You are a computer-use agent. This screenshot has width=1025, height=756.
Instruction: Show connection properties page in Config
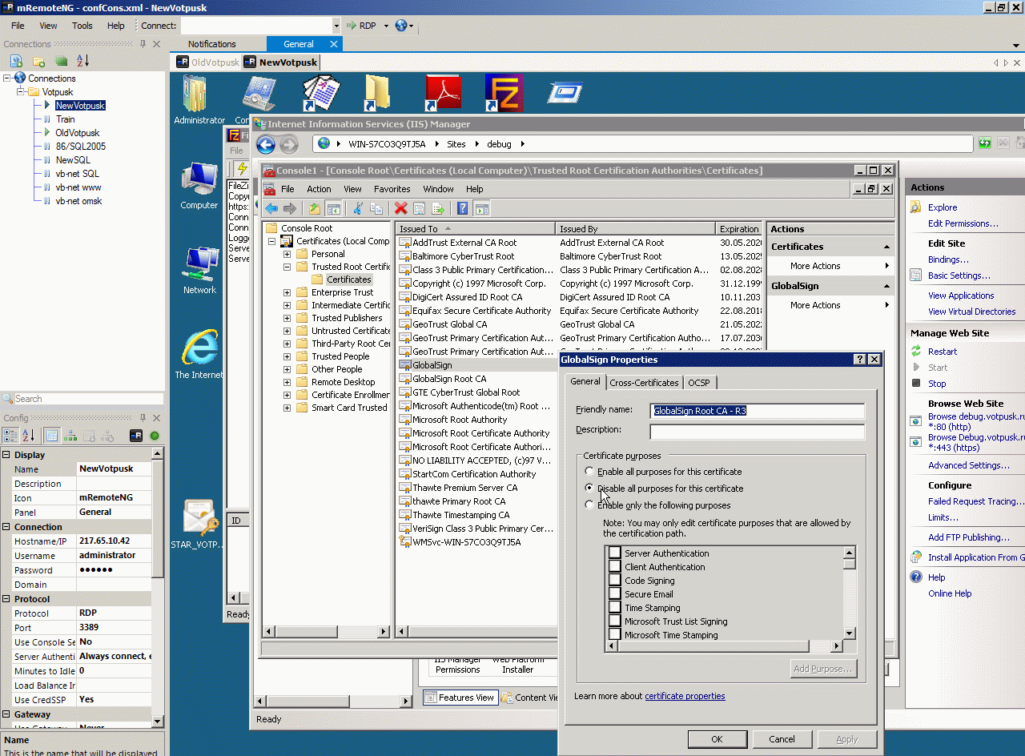51,436
